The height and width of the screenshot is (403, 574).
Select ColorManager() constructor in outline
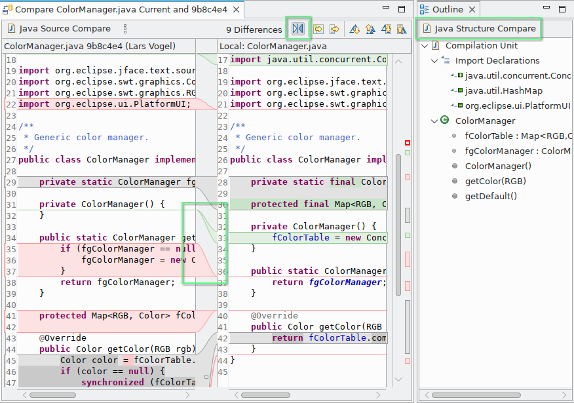coord(498,166)
